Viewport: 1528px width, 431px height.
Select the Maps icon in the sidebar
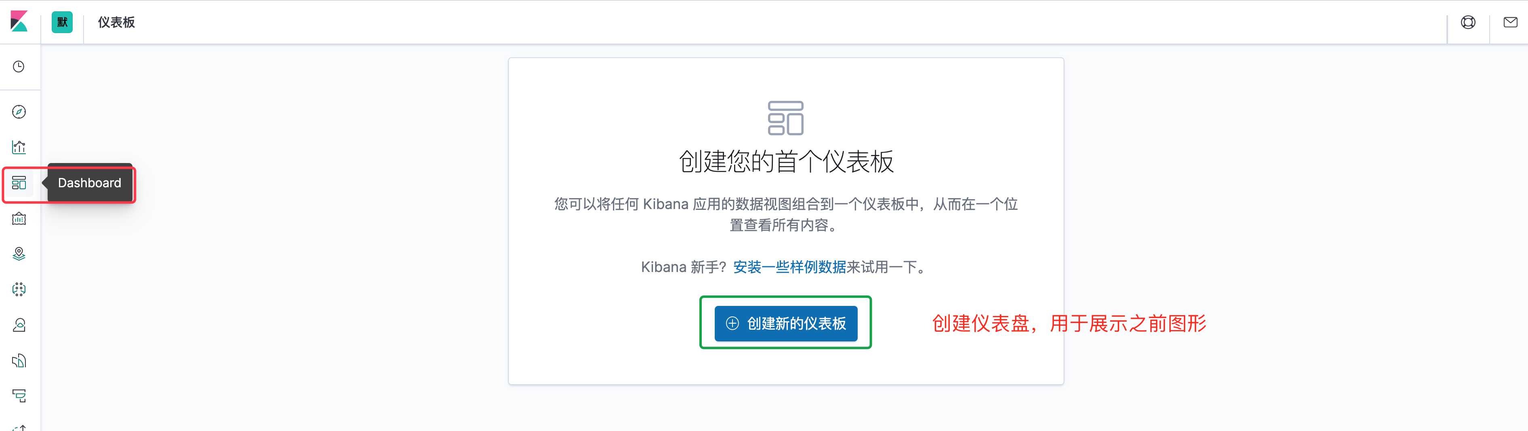(x=19, y=254)
